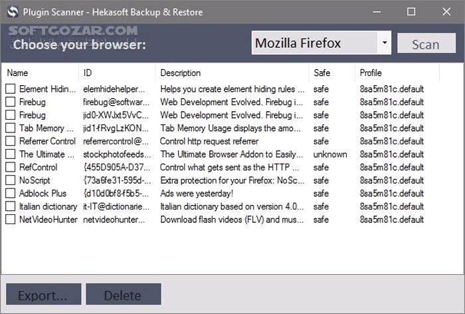The width and height of the screenshot is (465, 314).
Task: Select 'Tab Memory Usage displays the amo...' description
Action: pos(231,128)
